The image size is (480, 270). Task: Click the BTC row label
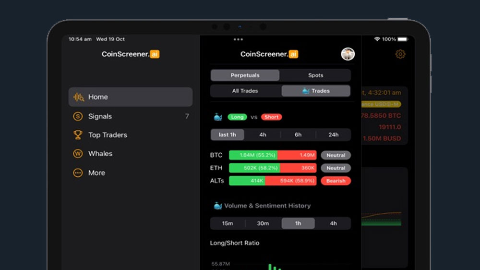tap(216, 155)
